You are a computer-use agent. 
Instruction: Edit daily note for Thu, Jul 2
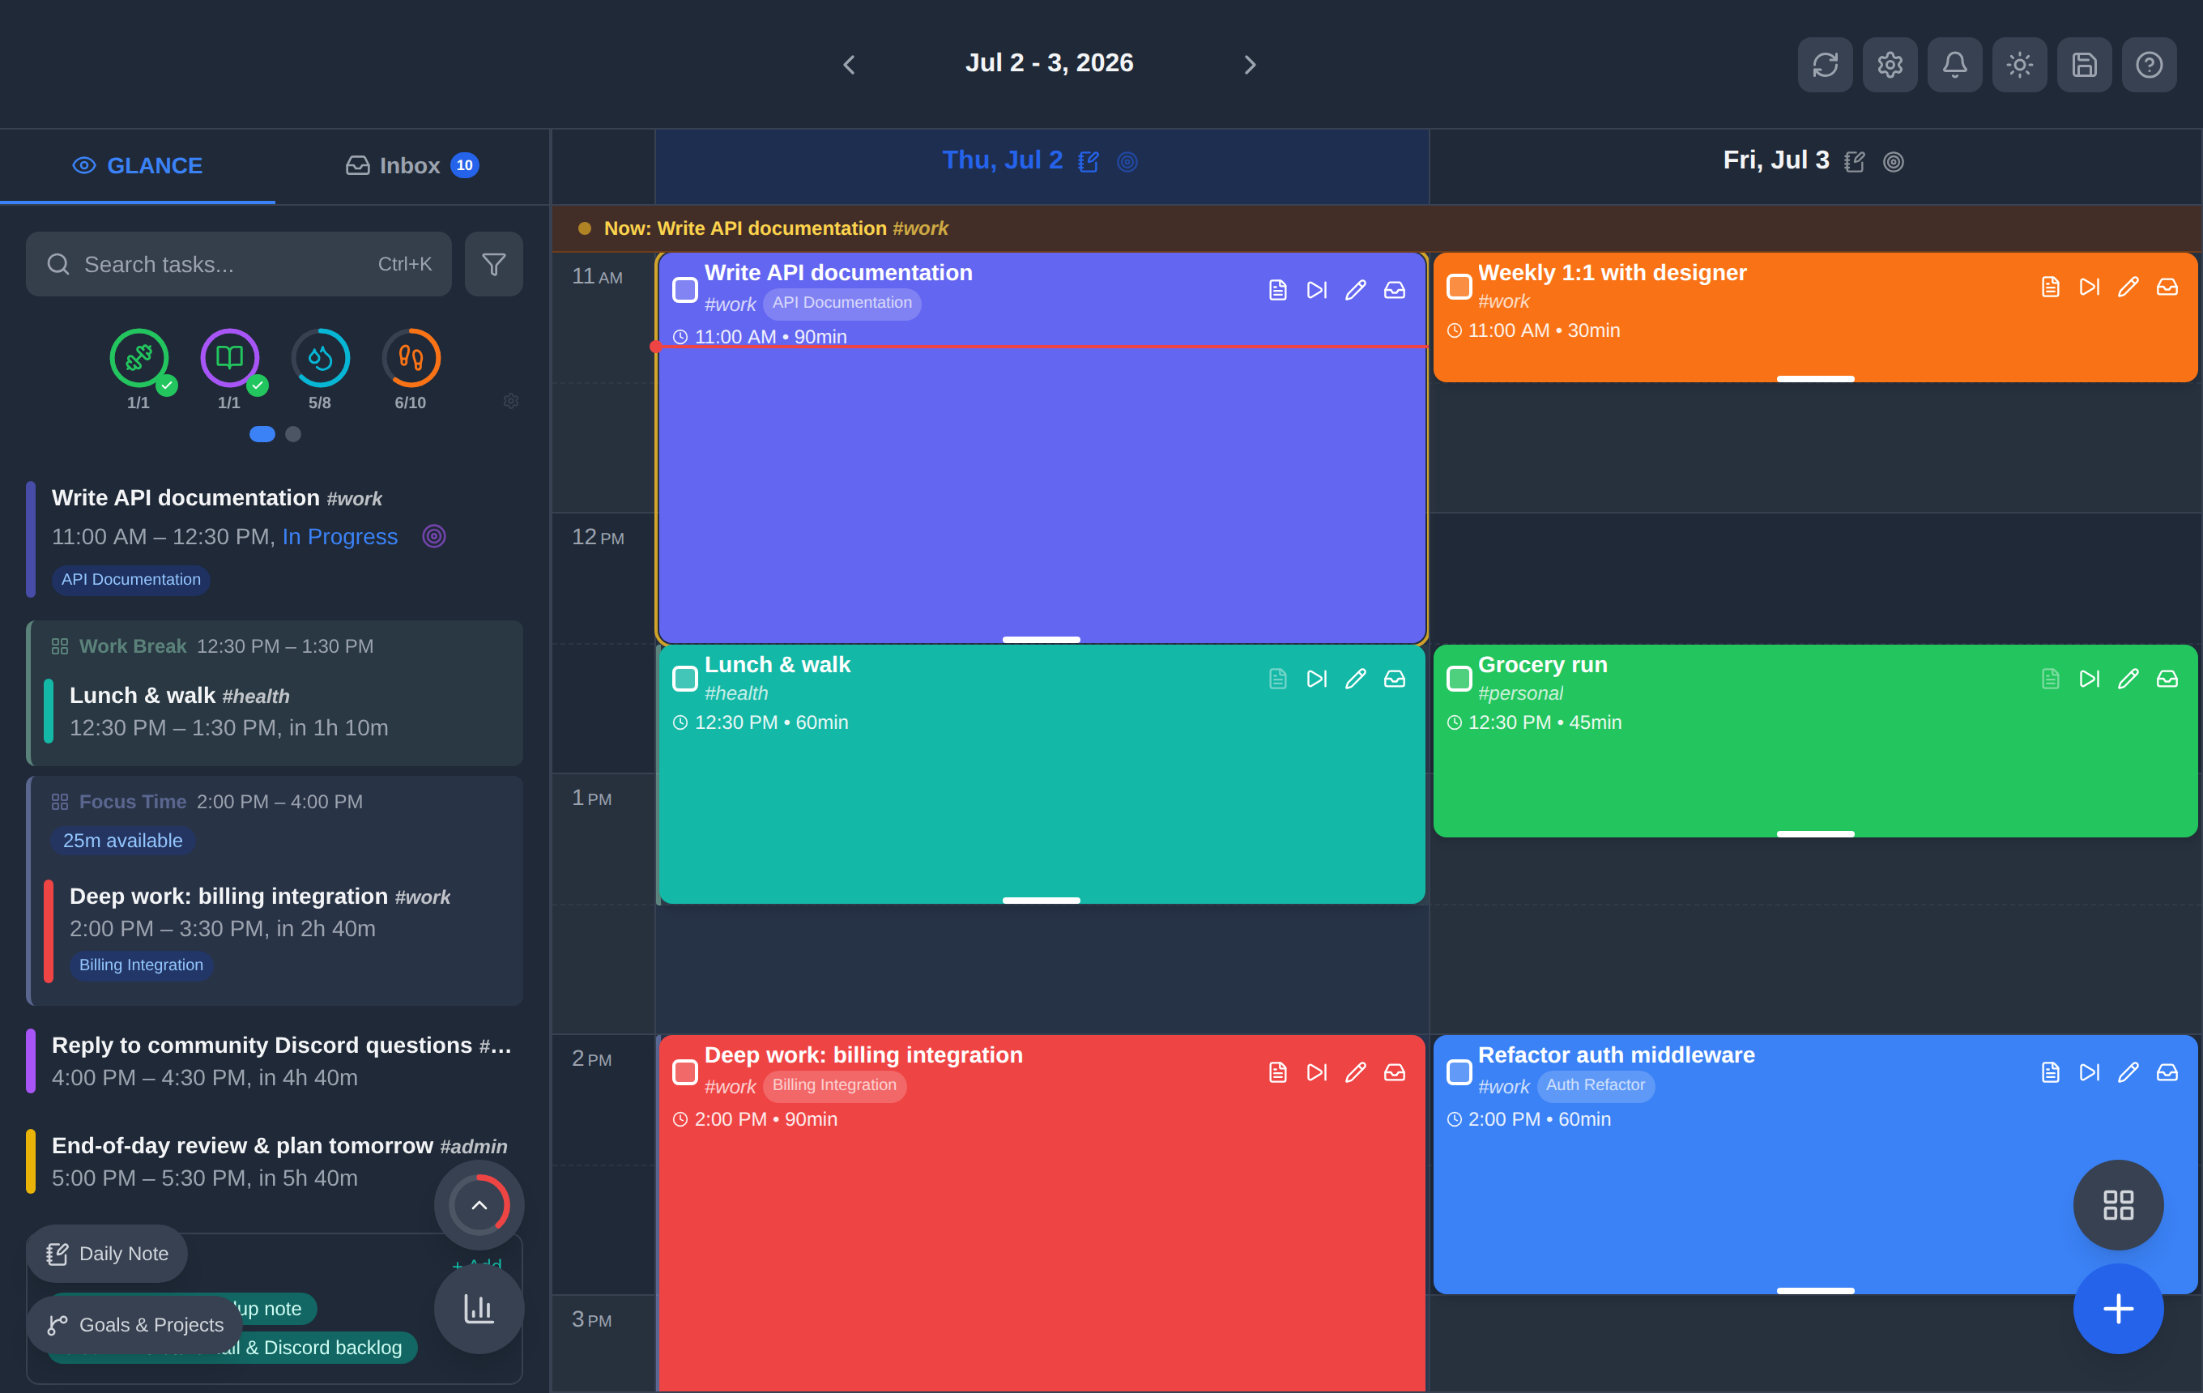1089,162
